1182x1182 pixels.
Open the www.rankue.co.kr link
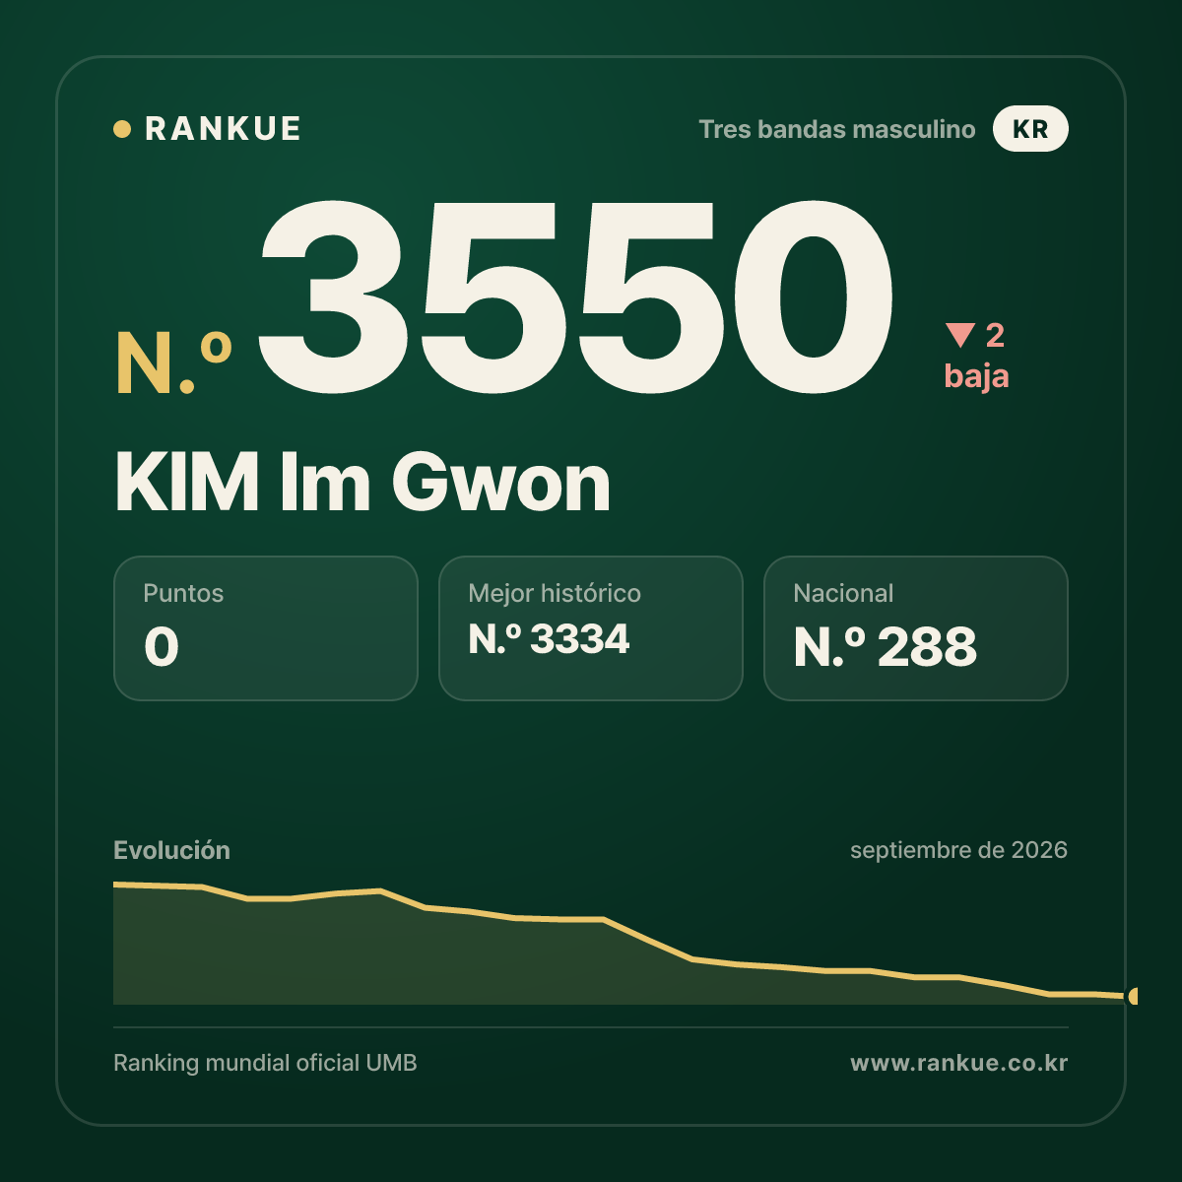click(x=959, y=1063)
